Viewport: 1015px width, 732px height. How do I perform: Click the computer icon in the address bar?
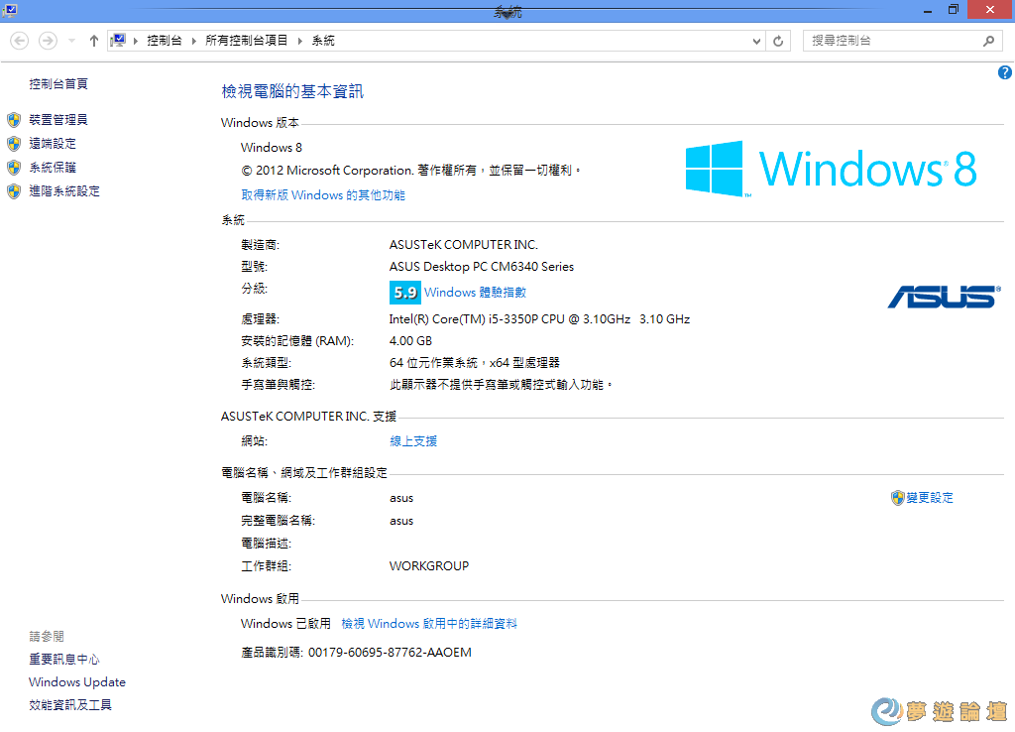119,41
